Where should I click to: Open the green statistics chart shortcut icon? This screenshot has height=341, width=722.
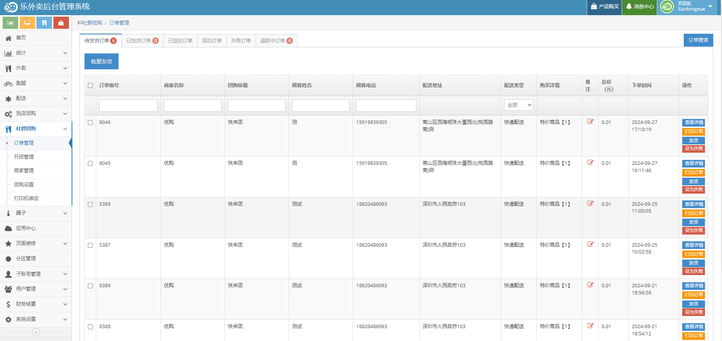pos(11,23)
